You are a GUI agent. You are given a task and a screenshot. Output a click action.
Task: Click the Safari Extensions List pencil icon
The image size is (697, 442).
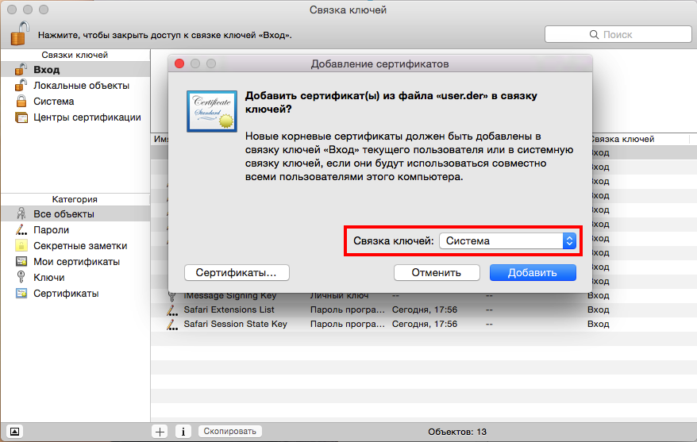pos(172,309)
